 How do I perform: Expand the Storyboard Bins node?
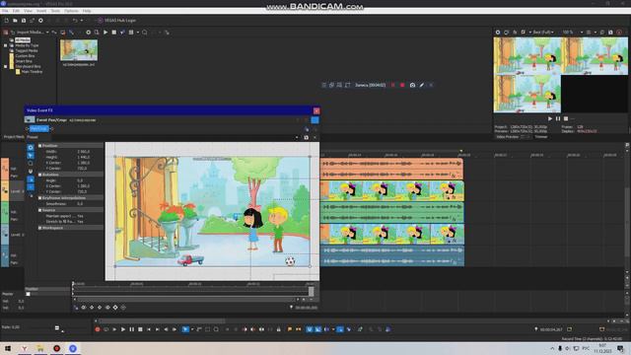click(x=6, y=66)
